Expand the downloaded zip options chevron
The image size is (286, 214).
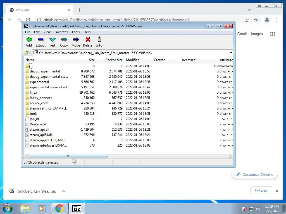coord(63,191)
